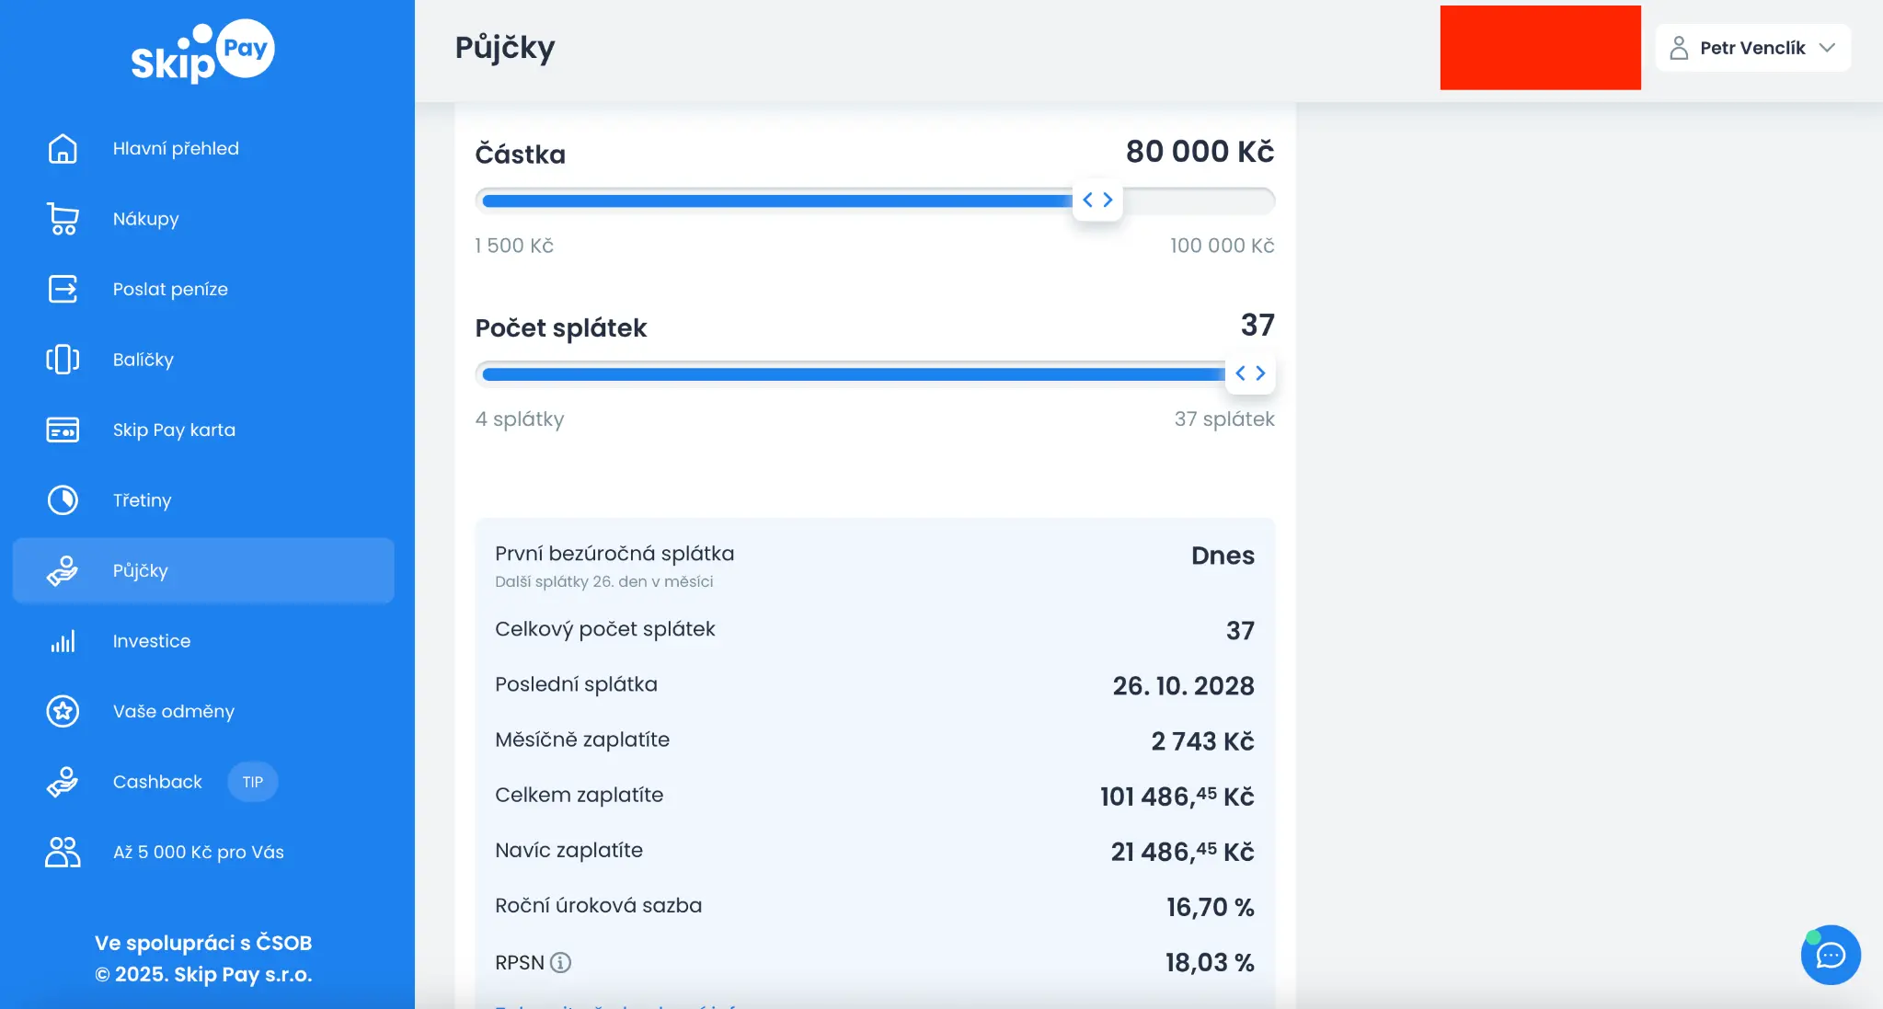1883x1009 pixels.
Task: Click the Balíčky sidebar icon
Action: (62, 360)
